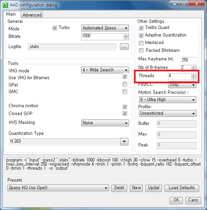Click the Max Keyframe Int. field

[x=188, y=60]
